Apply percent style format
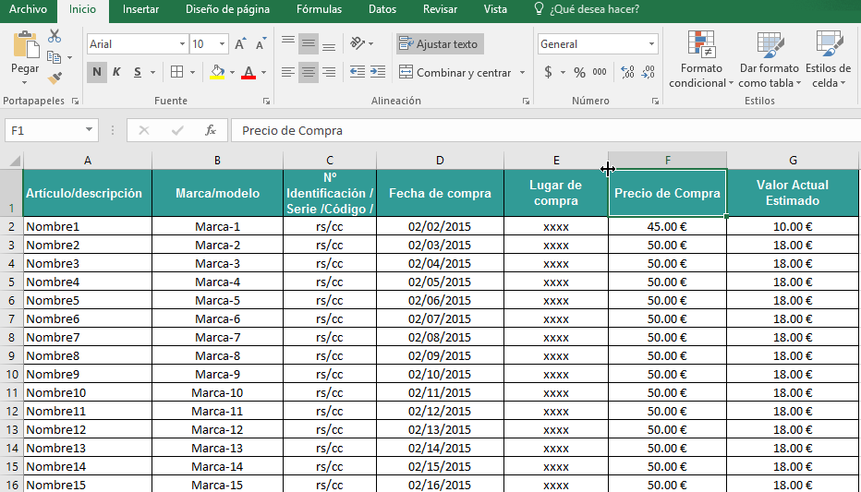This screenshot has height=492, width=861. [579, 72]
